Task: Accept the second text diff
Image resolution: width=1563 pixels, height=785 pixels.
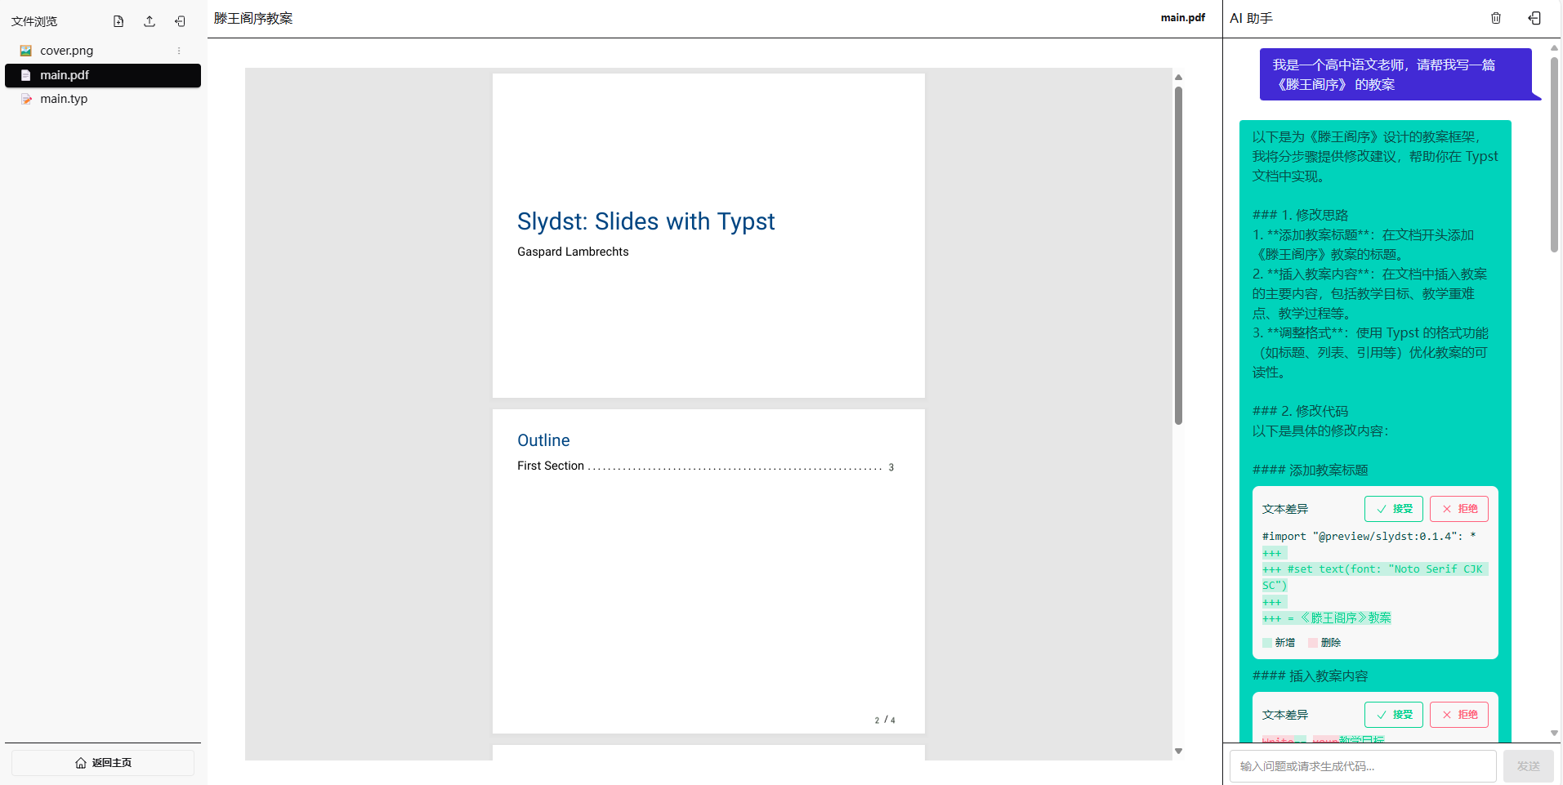Action: click(x=1393, y=715)
